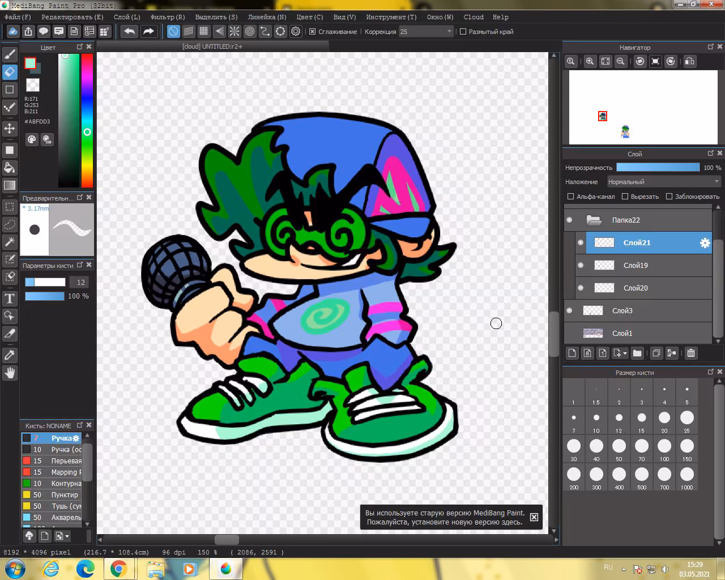Check the Вырезать option
Image resolution: width=725 pixels, height=580 pixels.
625,197
